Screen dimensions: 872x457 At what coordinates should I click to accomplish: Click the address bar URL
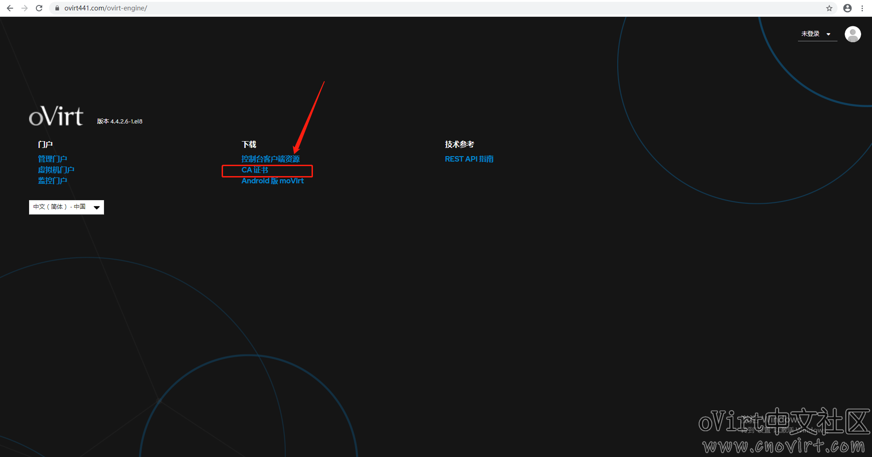coord(106,8)
